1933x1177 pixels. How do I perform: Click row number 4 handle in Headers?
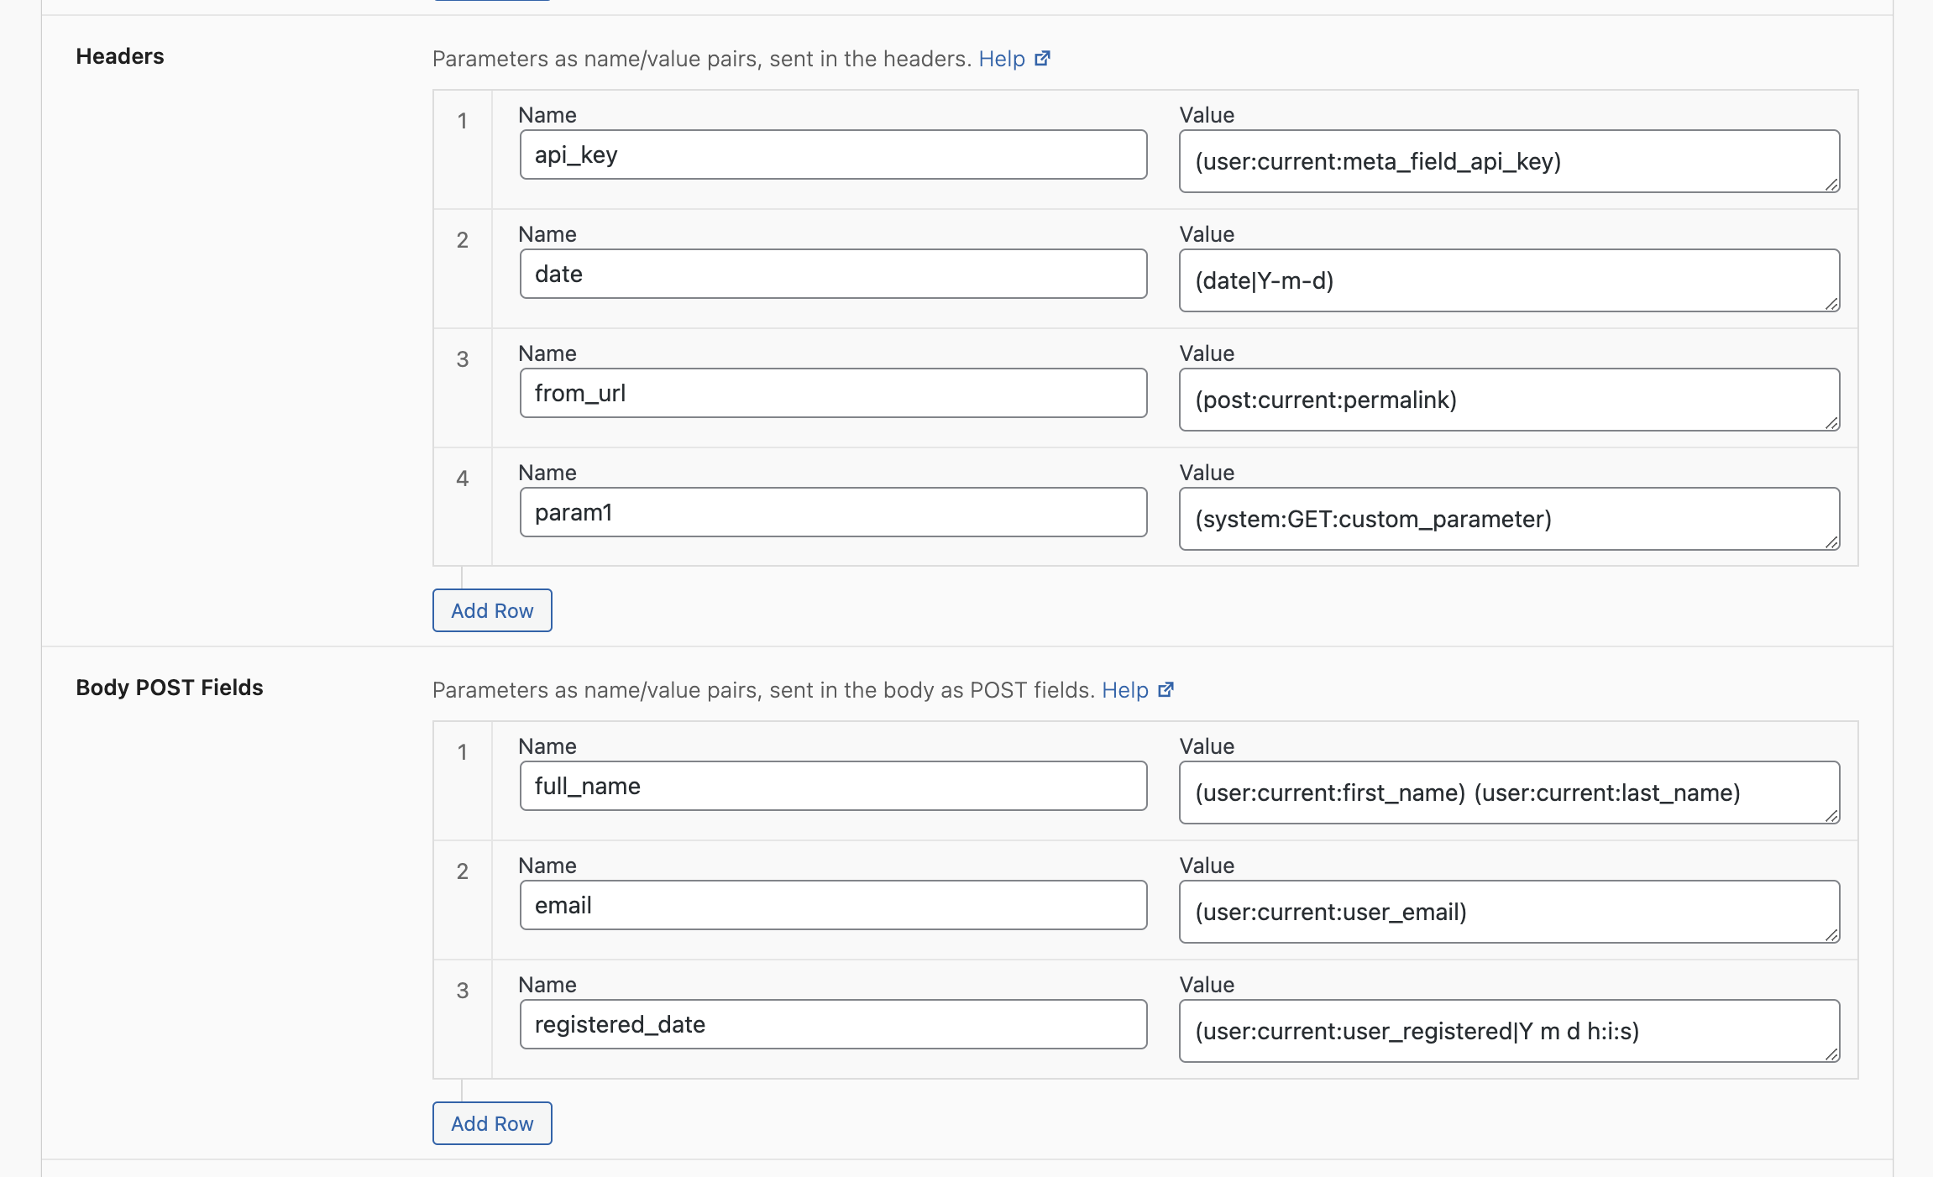pyautogui.click(x=463, y=479)
